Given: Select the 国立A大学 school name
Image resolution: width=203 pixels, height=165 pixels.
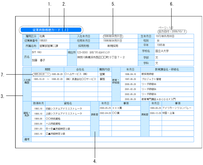Looking at the screenshot, I should point(162,51).
